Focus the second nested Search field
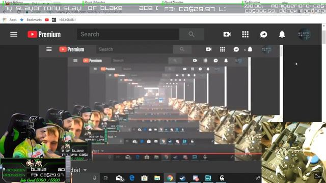326x183 pixels. tap(134, 49)
